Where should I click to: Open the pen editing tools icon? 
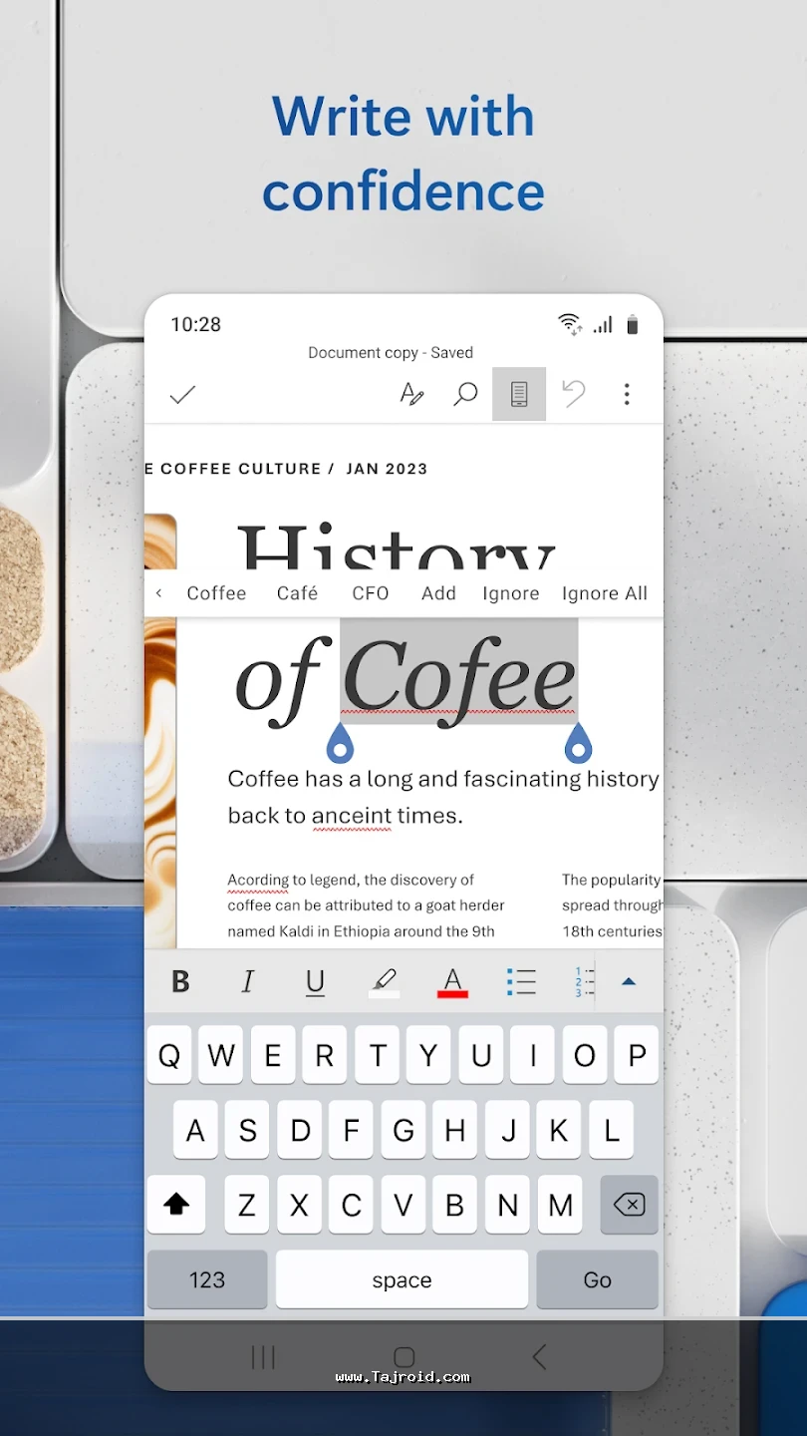(x=411, y=395)
